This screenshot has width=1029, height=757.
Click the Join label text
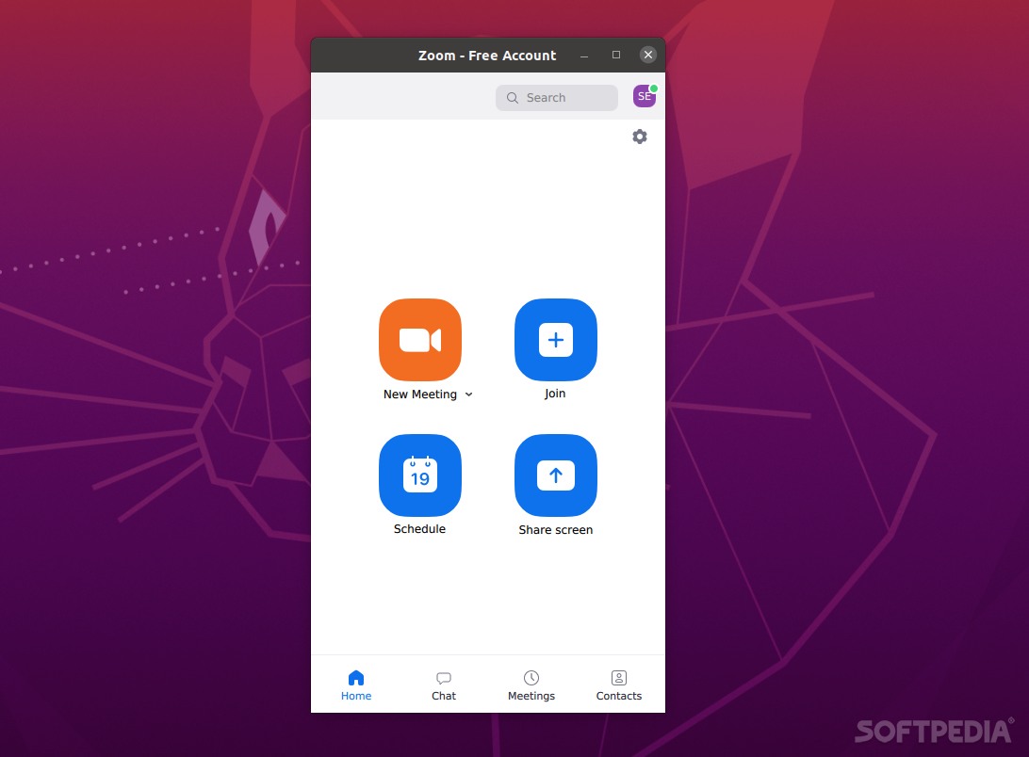click(x=554, y=394)
